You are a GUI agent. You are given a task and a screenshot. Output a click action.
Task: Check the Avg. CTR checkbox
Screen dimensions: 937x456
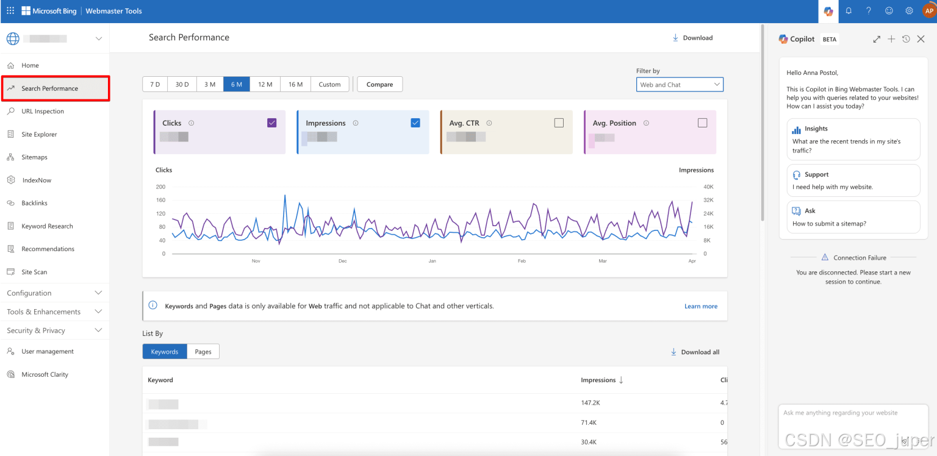[x=559, y=123]
